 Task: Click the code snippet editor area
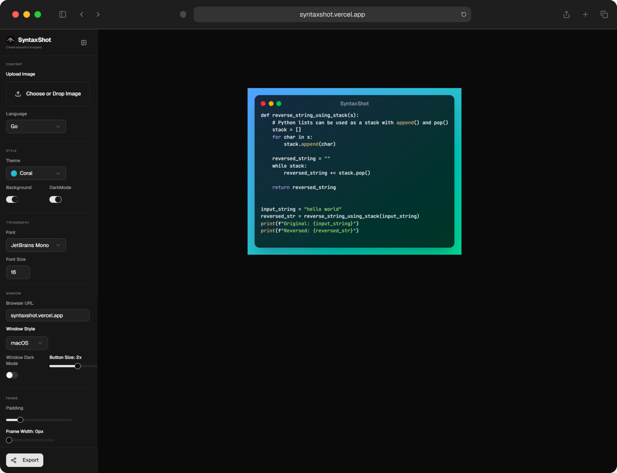point(355,173)
